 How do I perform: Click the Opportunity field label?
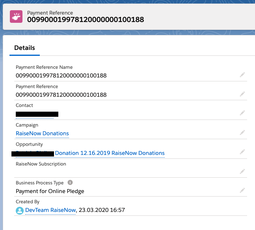(29, 144)
